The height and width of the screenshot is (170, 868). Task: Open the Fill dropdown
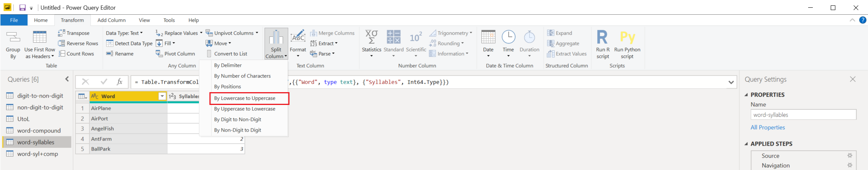pyautogui.click(x=166, y=43)
